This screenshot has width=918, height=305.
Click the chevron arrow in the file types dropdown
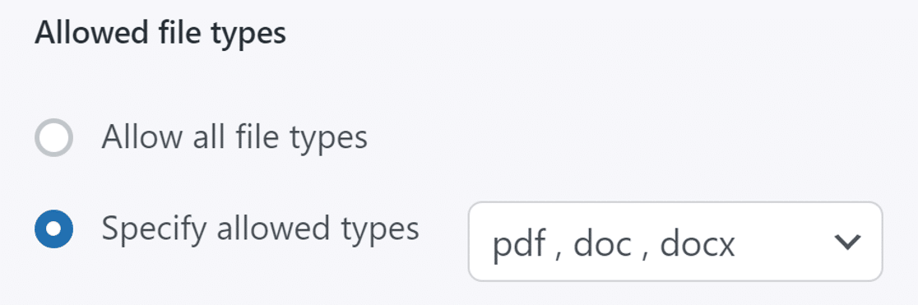pos(847,242)
